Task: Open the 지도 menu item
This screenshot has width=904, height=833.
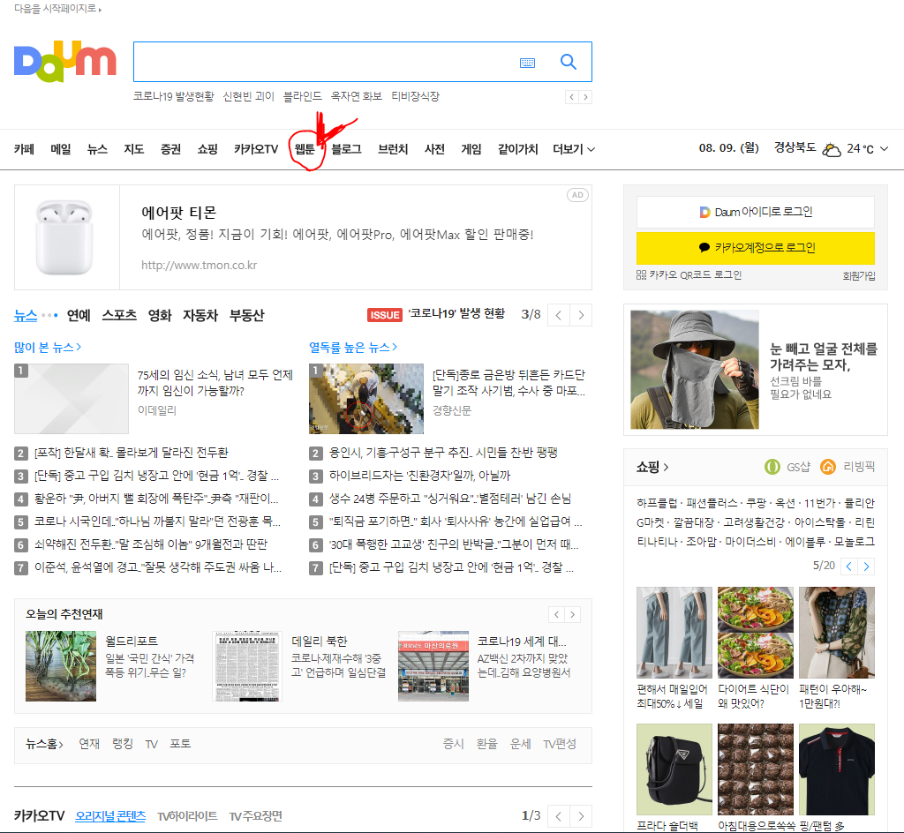Action: (x=134, y=149)
